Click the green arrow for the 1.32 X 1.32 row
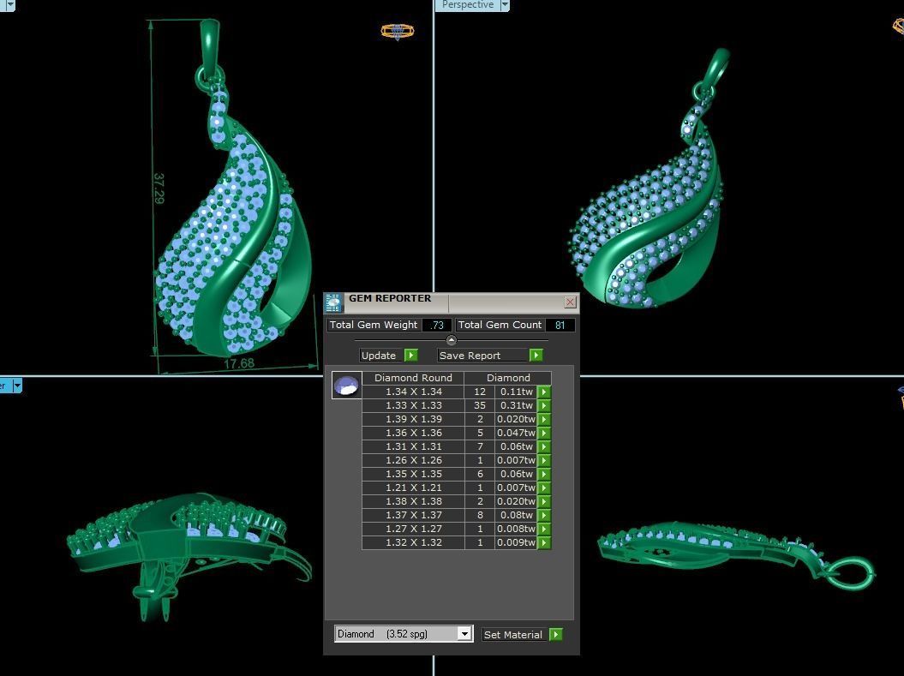Image resolution: width=904 pixels, height=676 pixels. [x=546, y=542]
